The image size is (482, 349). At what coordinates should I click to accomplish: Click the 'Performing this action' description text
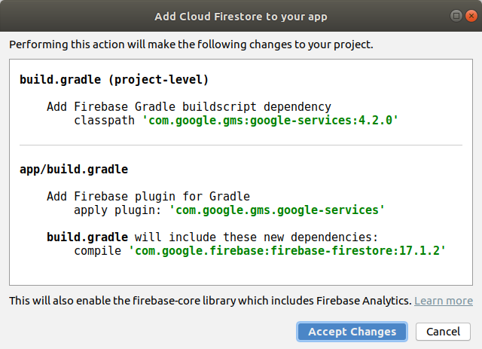(191, 44)
